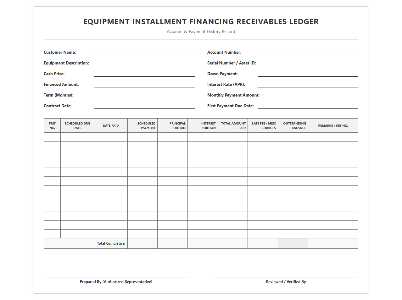Image resolution: width=402 pixels, height=300 pixels.
Task: Select the 'REMARKS / REF NO.' column header
Action: point(333,125)
